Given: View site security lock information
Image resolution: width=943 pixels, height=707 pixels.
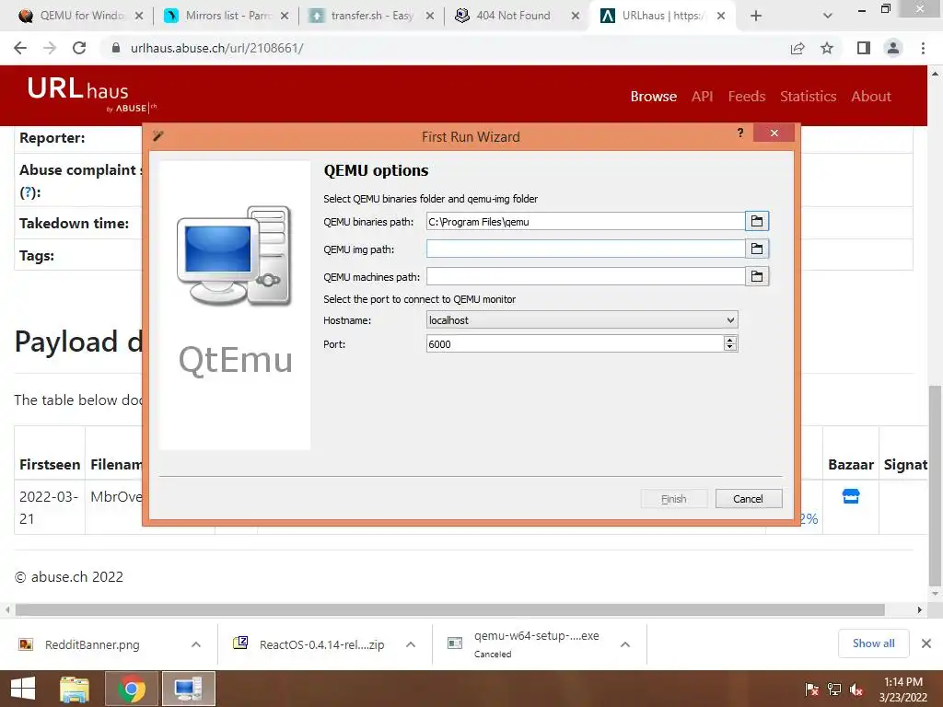Looking at the screenshot, I should coord(116,48).
